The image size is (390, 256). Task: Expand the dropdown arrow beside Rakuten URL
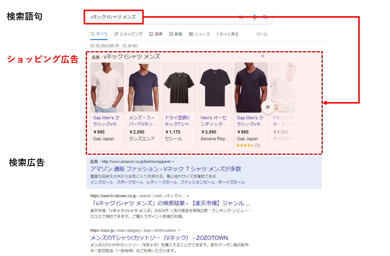(188, 196)
